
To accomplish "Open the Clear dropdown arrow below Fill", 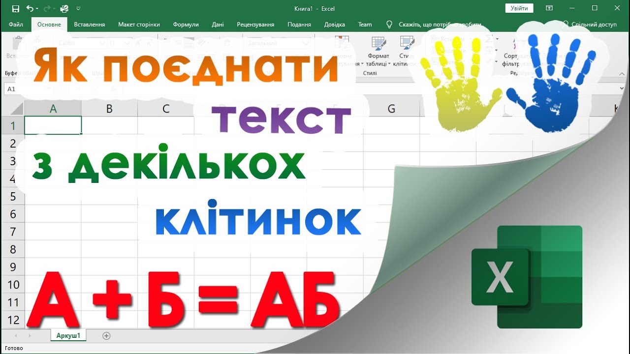I will (x=497, y=61).
